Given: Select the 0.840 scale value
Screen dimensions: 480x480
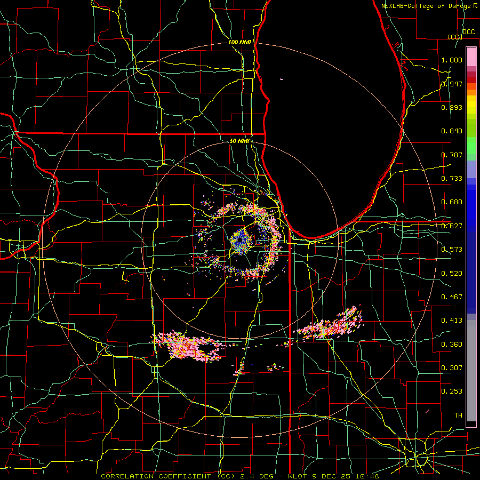Looking at the screenshot, I should coord(452,131).
